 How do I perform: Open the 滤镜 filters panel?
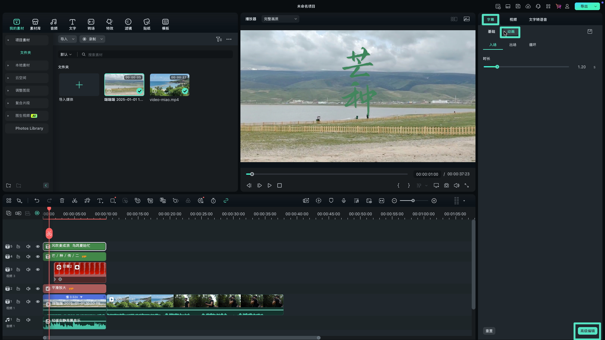(x=128, y=24)
